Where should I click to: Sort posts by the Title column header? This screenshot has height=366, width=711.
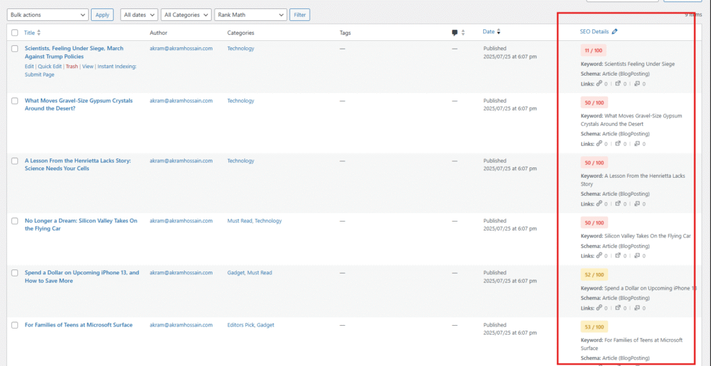[29, 33]
